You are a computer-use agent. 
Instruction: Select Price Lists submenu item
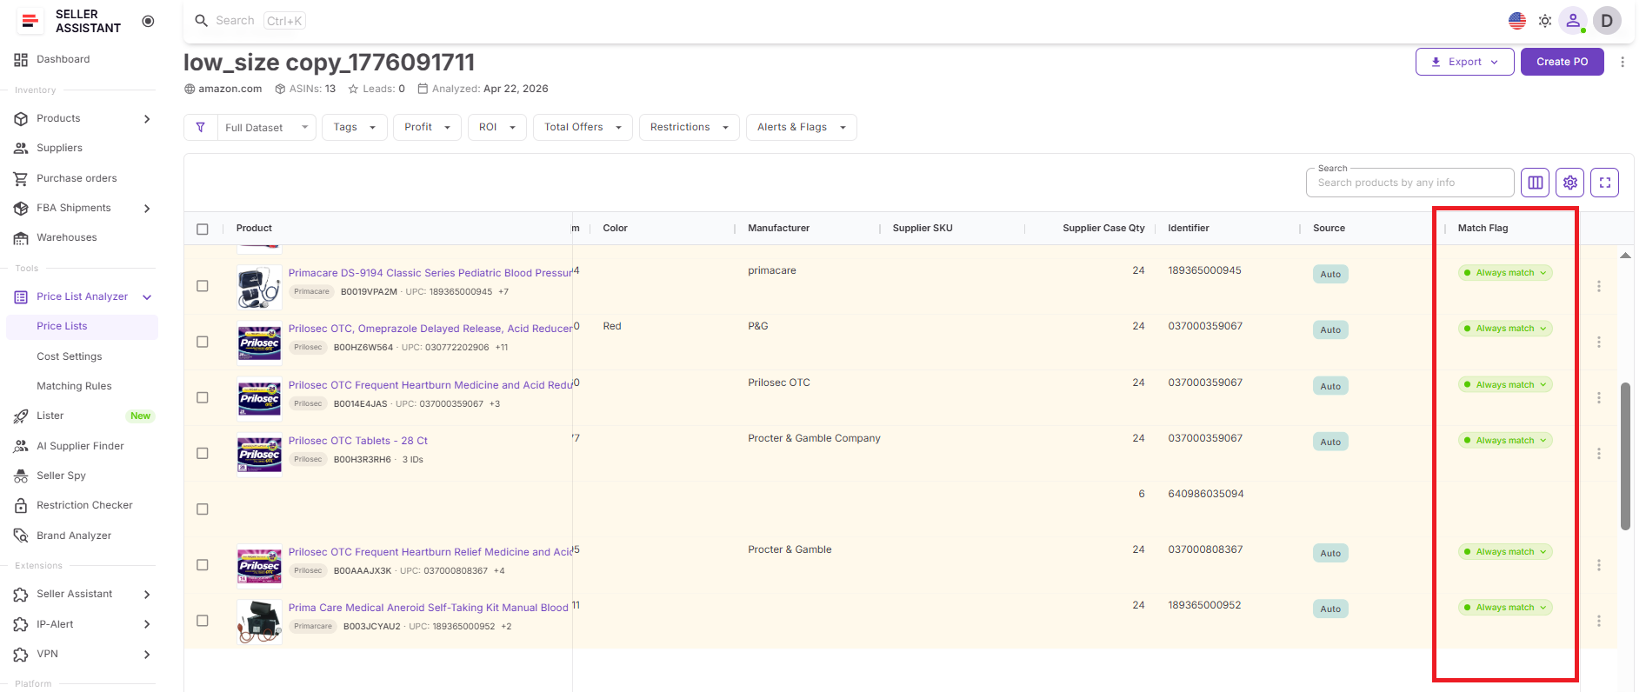(82, 326)
